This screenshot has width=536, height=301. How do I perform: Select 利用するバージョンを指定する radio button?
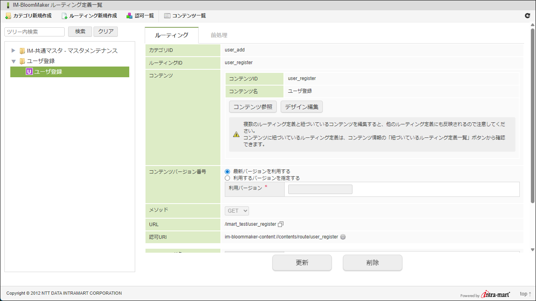click(x=228, y=178)
